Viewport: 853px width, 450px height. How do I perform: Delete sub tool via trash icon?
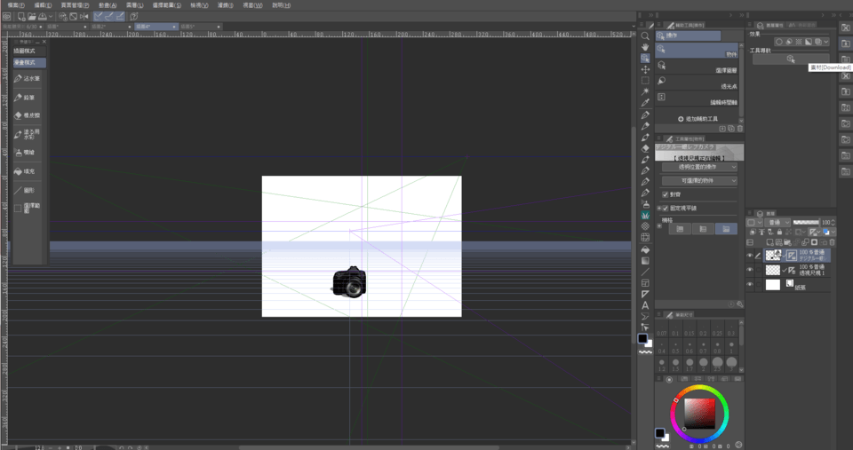(x=740, y=129)
